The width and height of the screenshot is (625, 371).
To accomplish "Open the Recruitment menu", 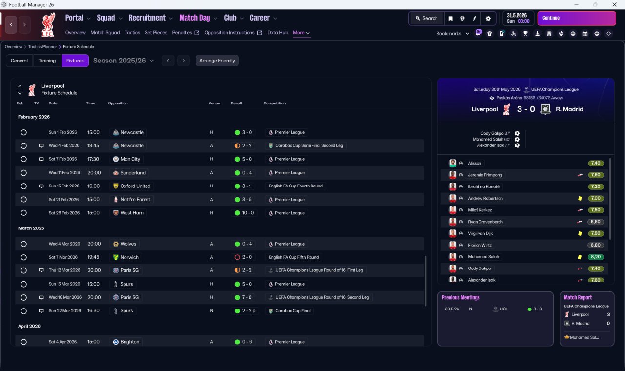I will tap(151, 18).
